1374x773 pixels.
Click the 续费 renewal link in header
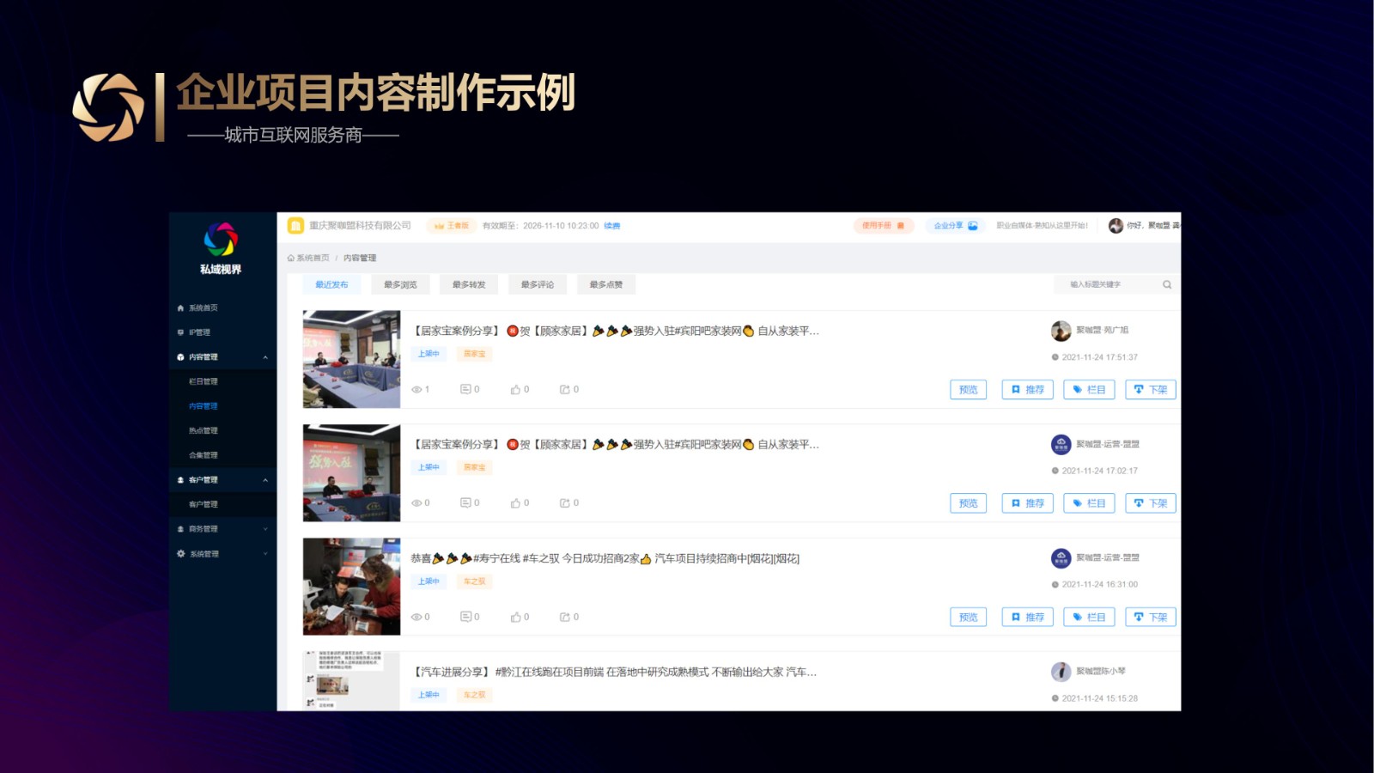pyautogui.click(x=611, y=226)
